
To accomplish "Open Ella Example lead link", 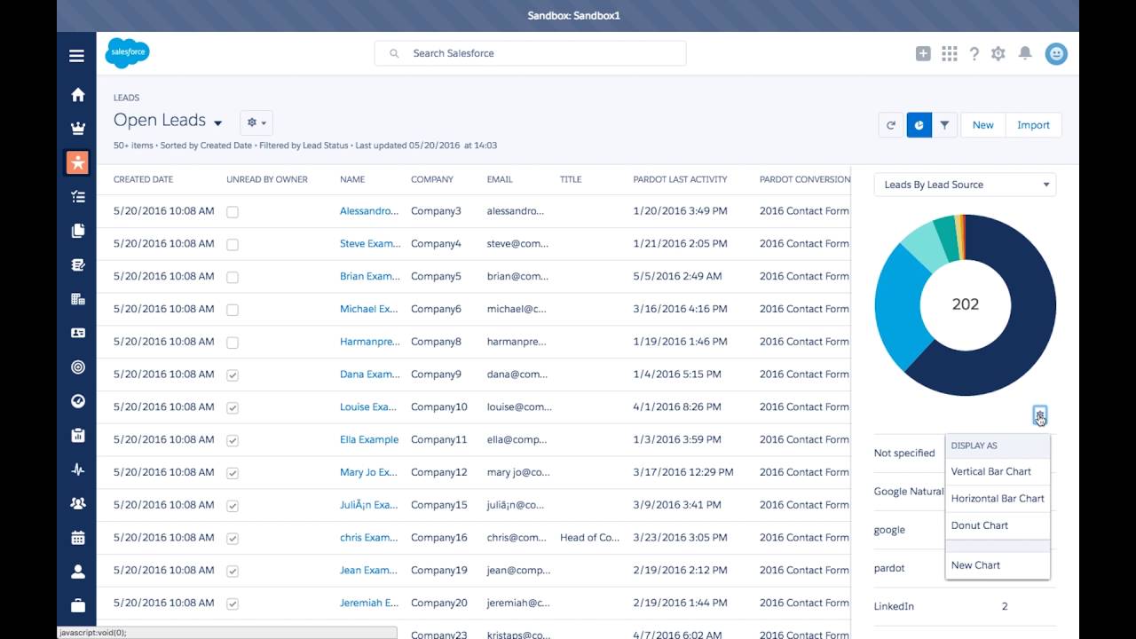I will 369,439.
